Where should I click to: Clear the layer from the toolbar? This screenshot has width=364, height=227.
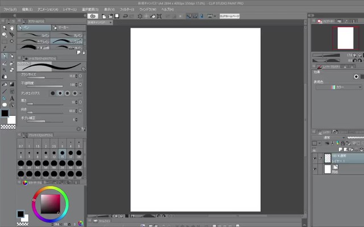point(140,16)
